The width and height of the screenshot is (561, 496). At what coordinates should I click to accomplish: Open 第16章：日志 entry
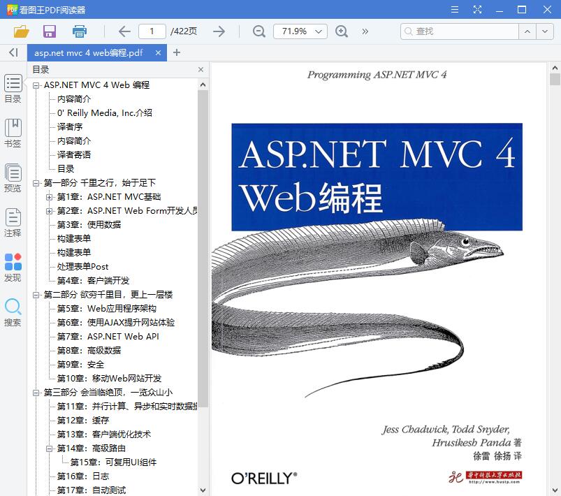point(83,476)
